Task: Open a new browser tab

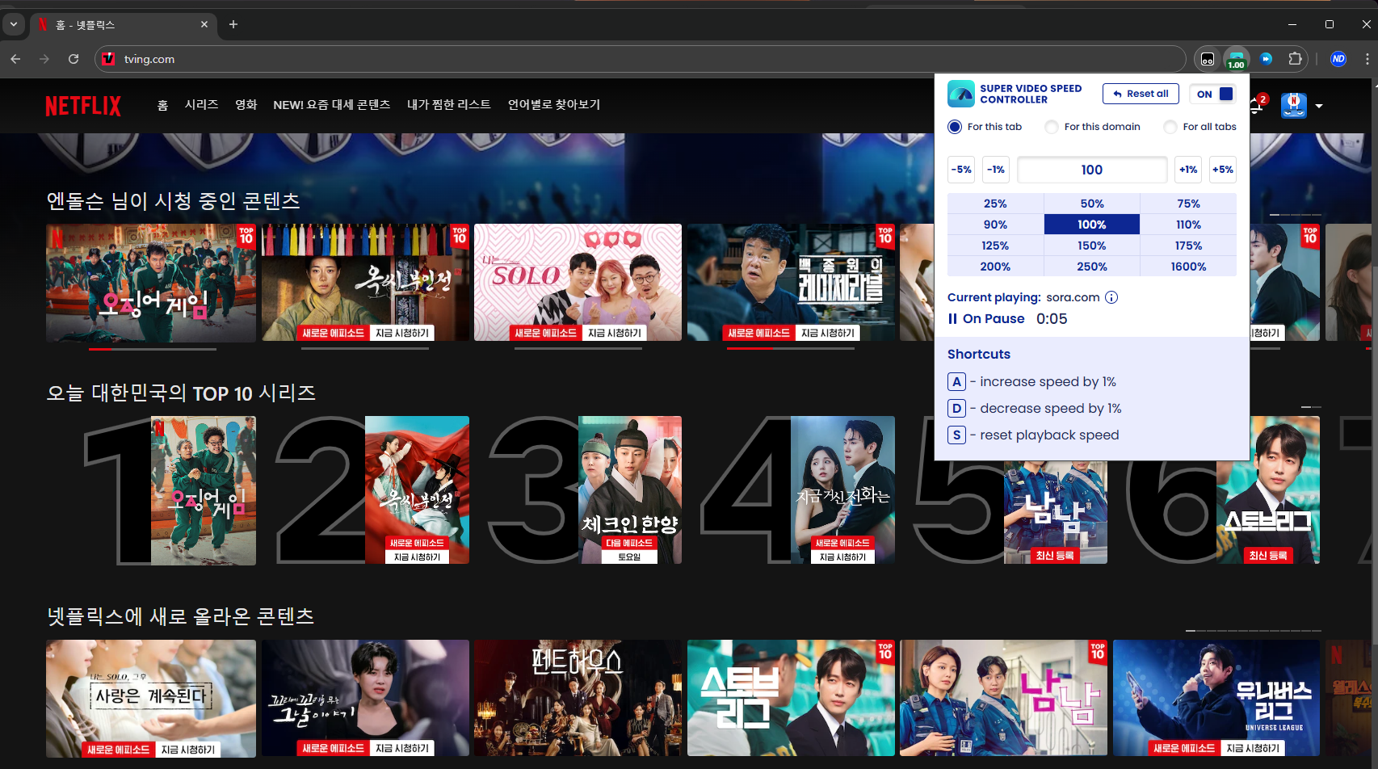Action: [x=233, y=24]
